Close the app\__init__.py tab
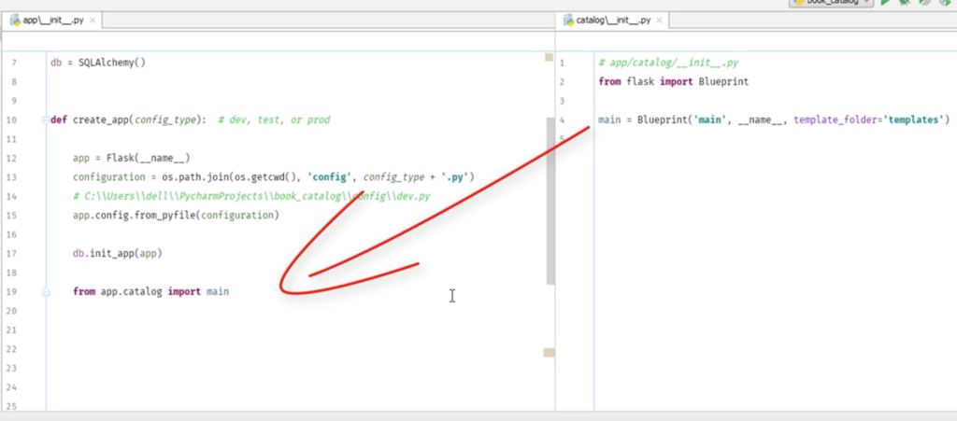 pyautogui.click(x=93, y=21)
